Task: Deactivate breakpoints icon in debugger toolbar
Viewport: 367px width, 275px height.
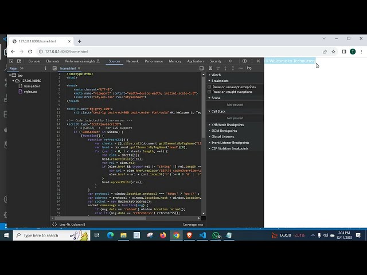Action: (249, 68)
